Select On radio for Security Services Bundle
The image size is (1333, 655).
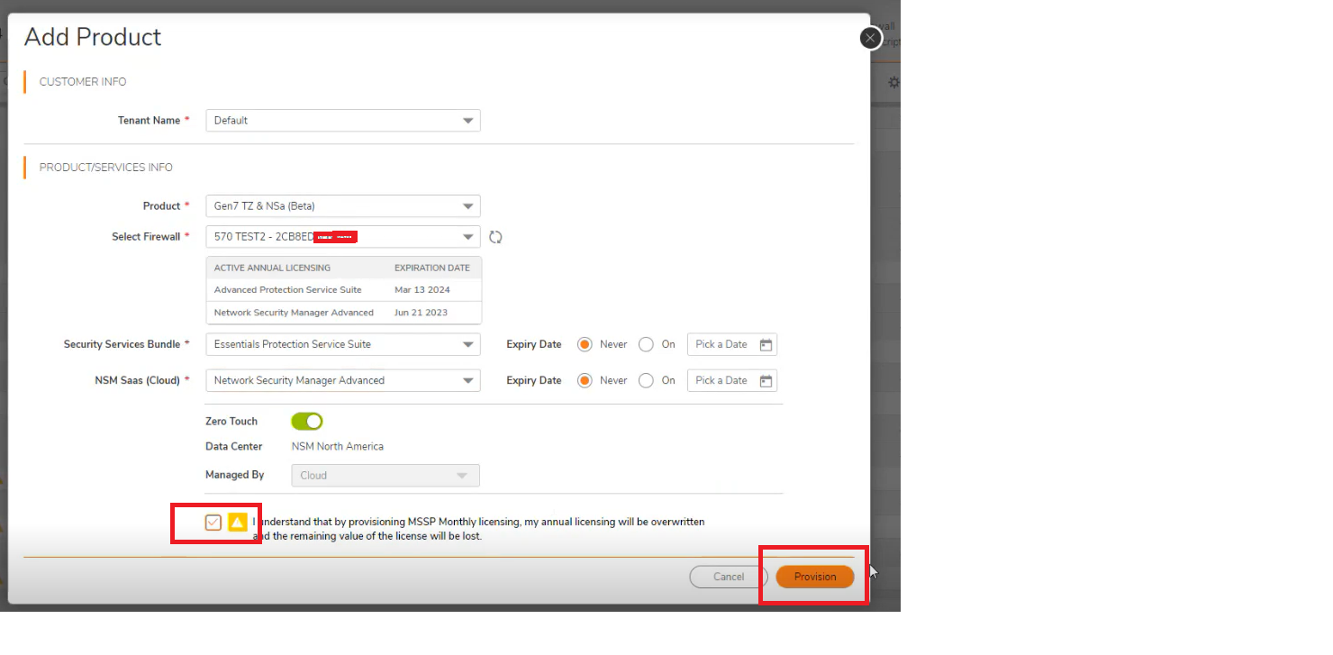(x=646, y=344)
